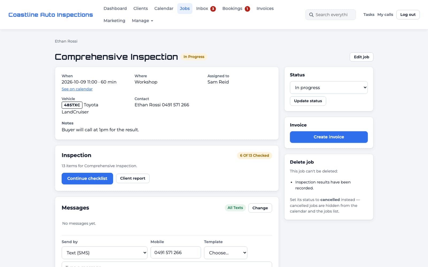Switch to the Calendar page
Screen dimensions: 428x267
click(164, 9)
